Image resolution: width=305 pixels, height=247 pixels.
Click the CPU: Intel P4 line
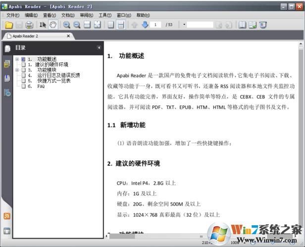coord(146,183)
